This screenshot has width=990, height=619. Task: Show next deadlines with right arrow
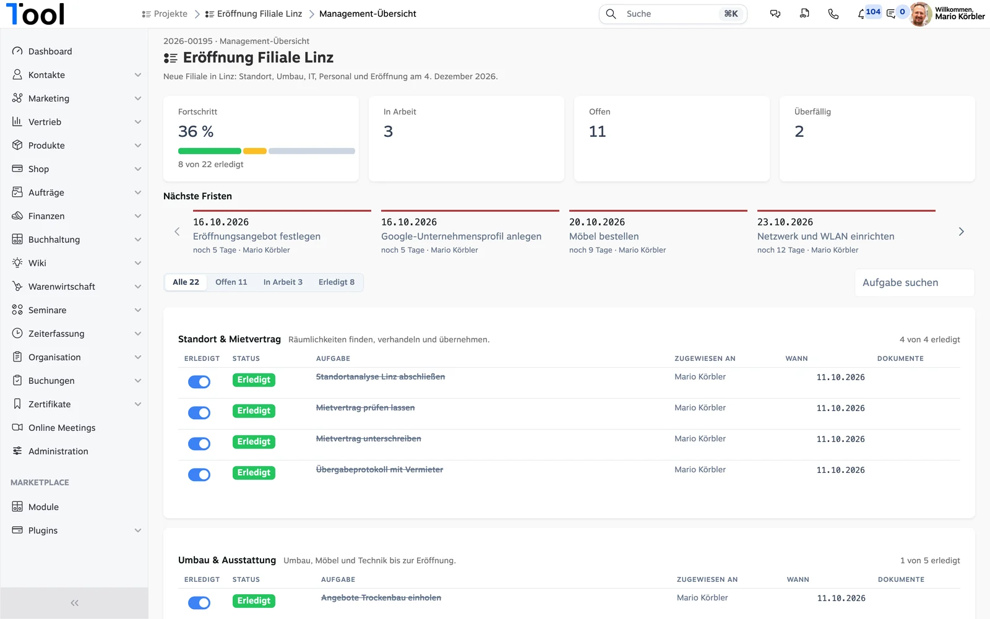tap(961, 232)
